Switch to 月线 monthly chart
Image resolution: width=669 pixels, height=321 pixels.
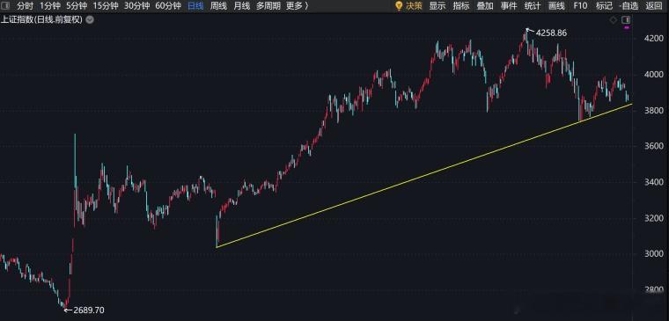241,6
